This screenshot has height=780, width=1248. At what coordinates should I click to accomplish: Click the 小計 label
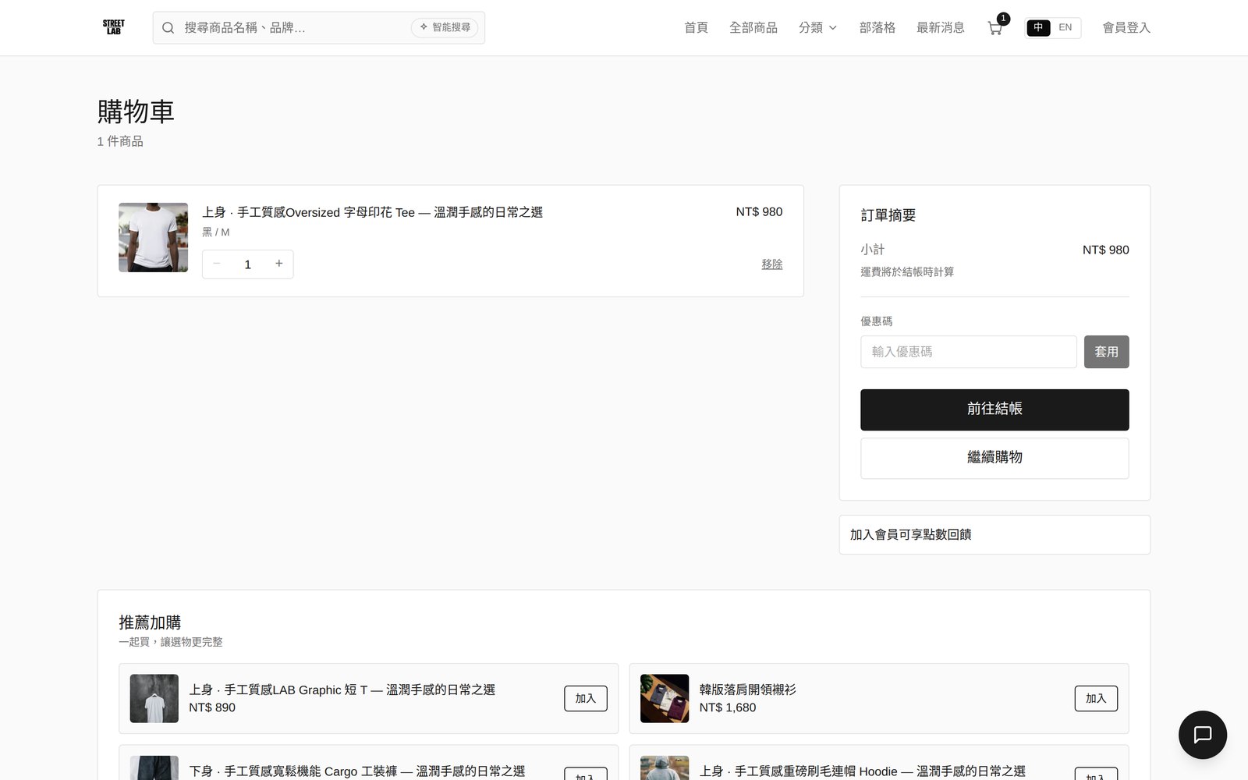[872, 250]
